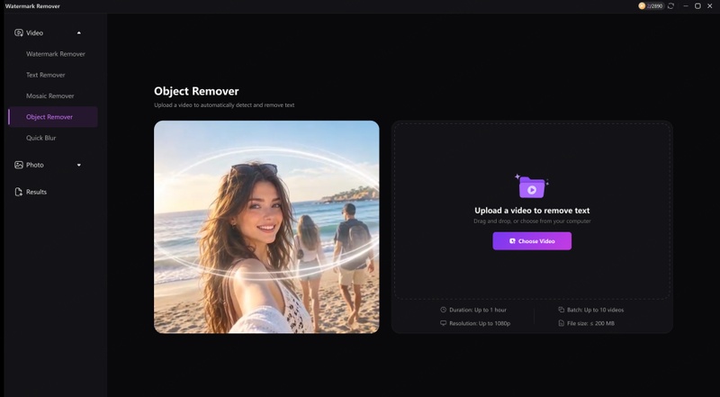
Task: Click the Photo section icon
Action: click(18, 165)
